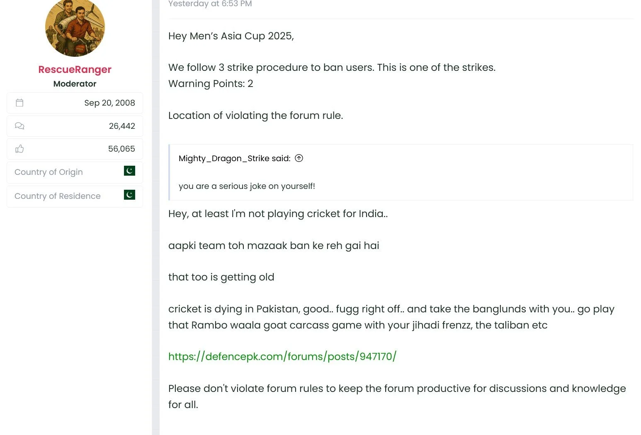Viewport: 641px width, 435px height.
Task: Open the RescueRanger username profile link
Action: click(x=75, y=70)
